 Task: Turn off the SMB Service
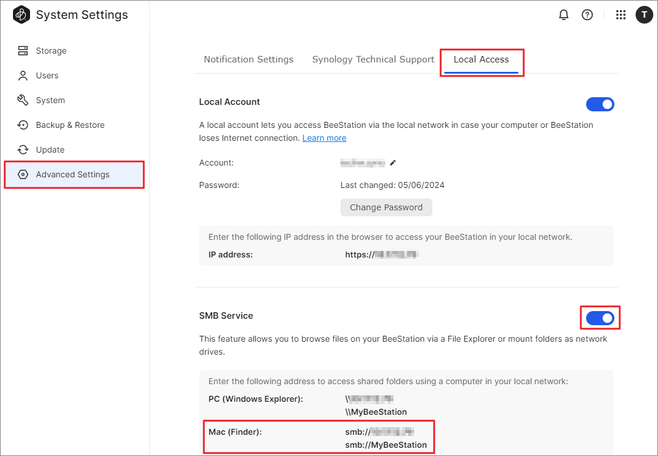point(600,318)
